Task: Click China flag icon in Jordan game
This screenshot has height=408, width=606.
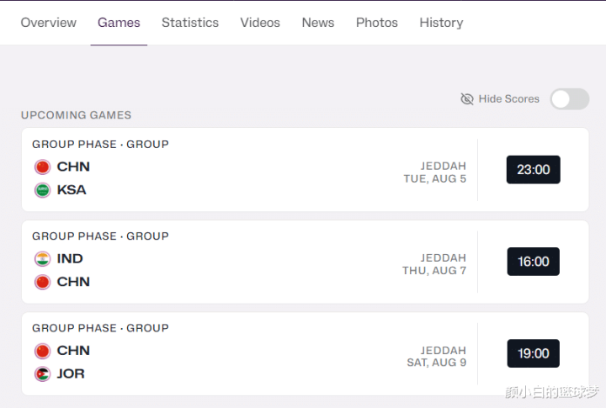Action: [x=42, y=351]
